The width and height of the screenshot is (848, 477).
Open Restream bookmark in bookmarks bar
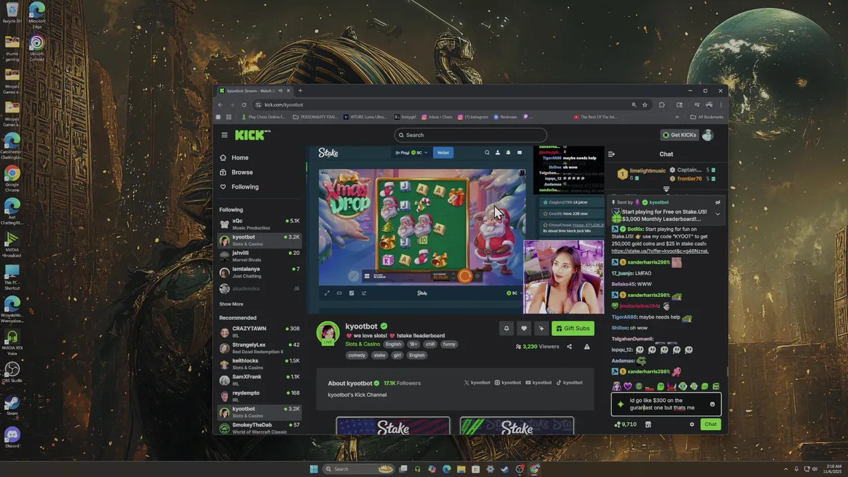click(505, 117)
